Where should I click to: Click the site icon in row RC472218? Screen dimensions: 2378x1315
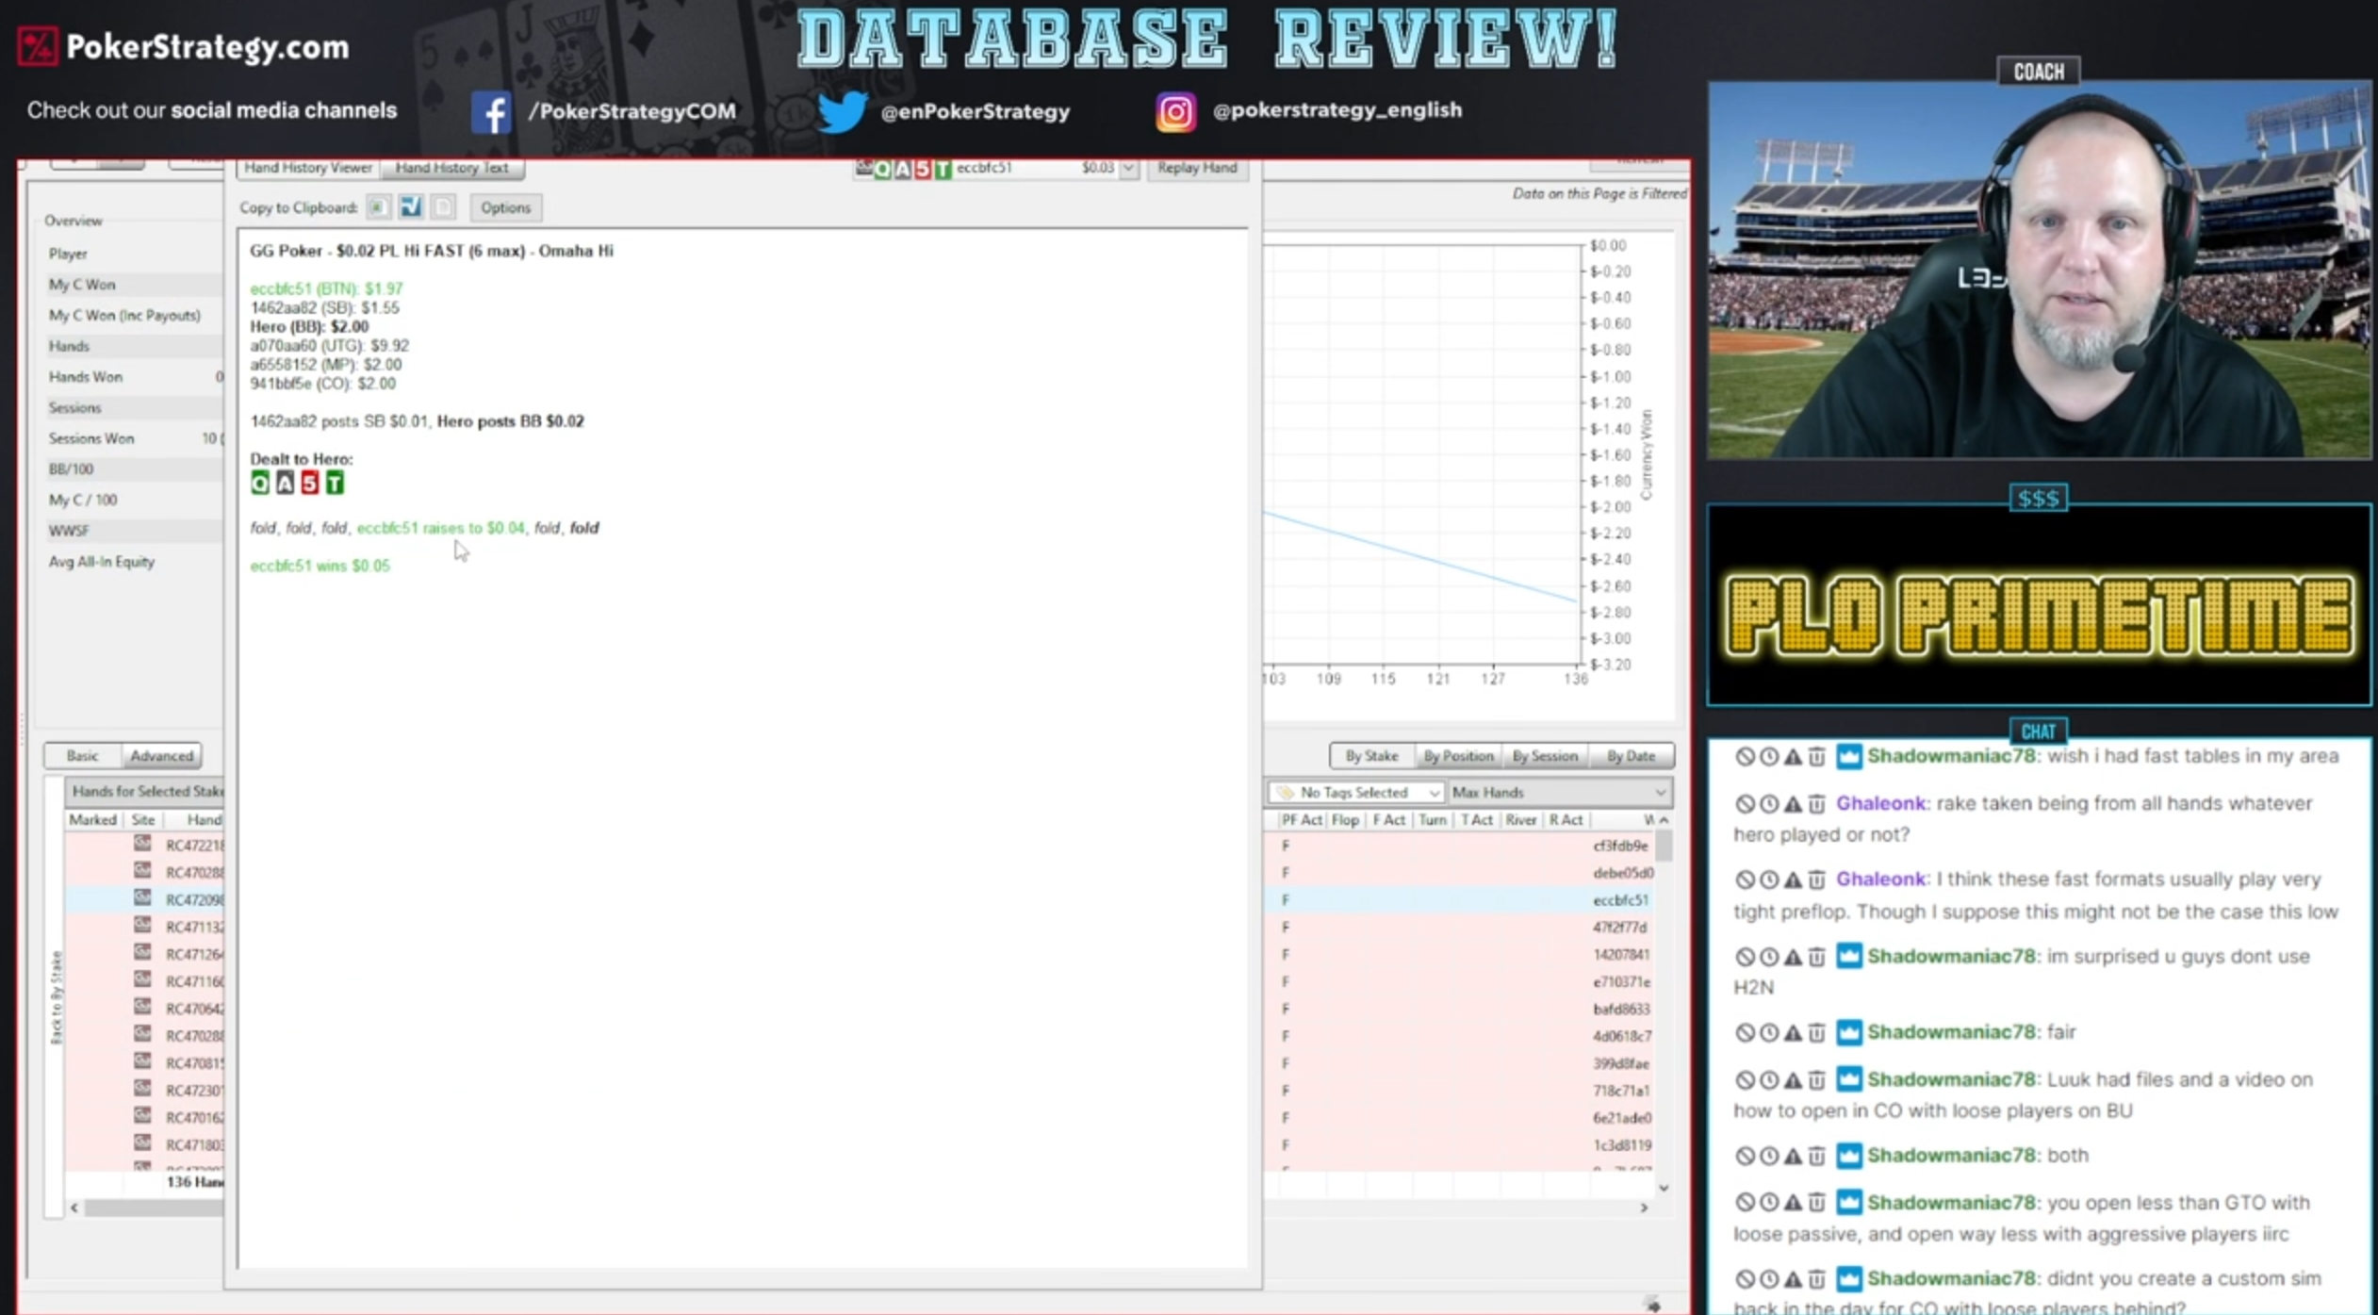pos(142,844)
